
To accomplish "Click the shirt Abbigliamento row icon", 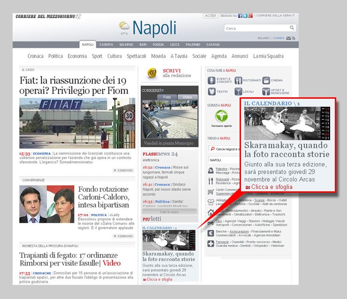I will (x=211, y=202).
